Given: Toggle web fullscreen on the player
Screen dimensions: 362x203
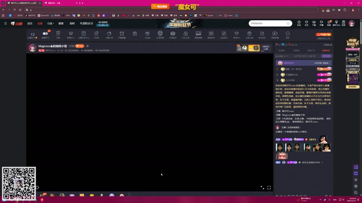Looking at the screenshot, I should coord(262,188).
